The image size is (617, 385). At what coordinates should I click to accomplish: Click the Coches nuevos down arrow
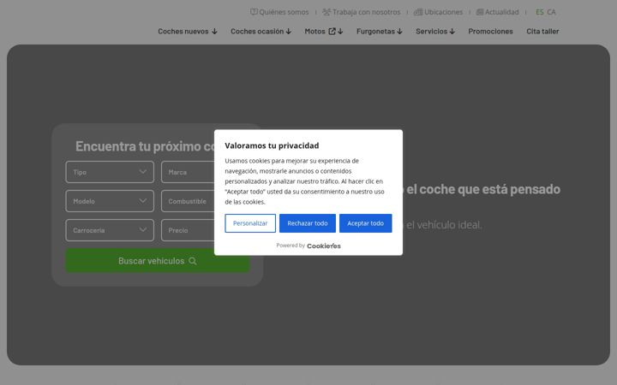[x=214, y=32]
